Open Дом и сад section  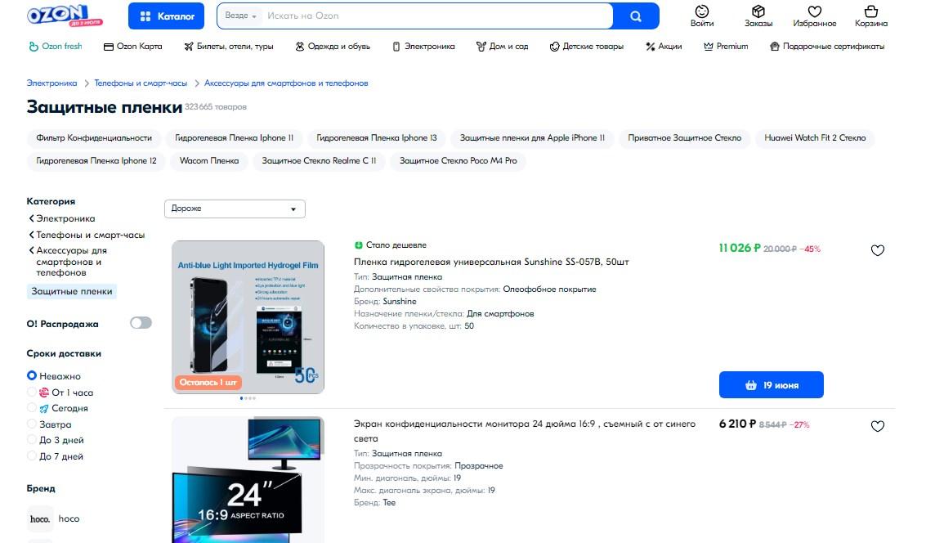[x=503, y=46]
